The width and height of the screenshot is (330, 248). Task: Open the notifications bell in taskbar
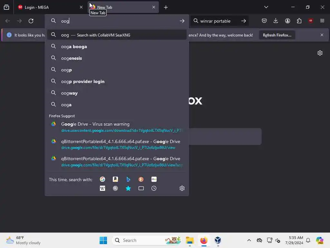308,240
